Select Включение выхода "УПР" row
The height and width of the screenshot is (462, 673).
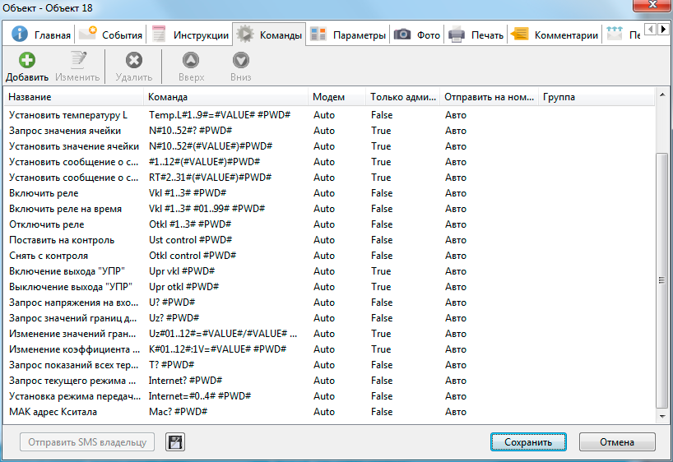(x=329, y=271)
